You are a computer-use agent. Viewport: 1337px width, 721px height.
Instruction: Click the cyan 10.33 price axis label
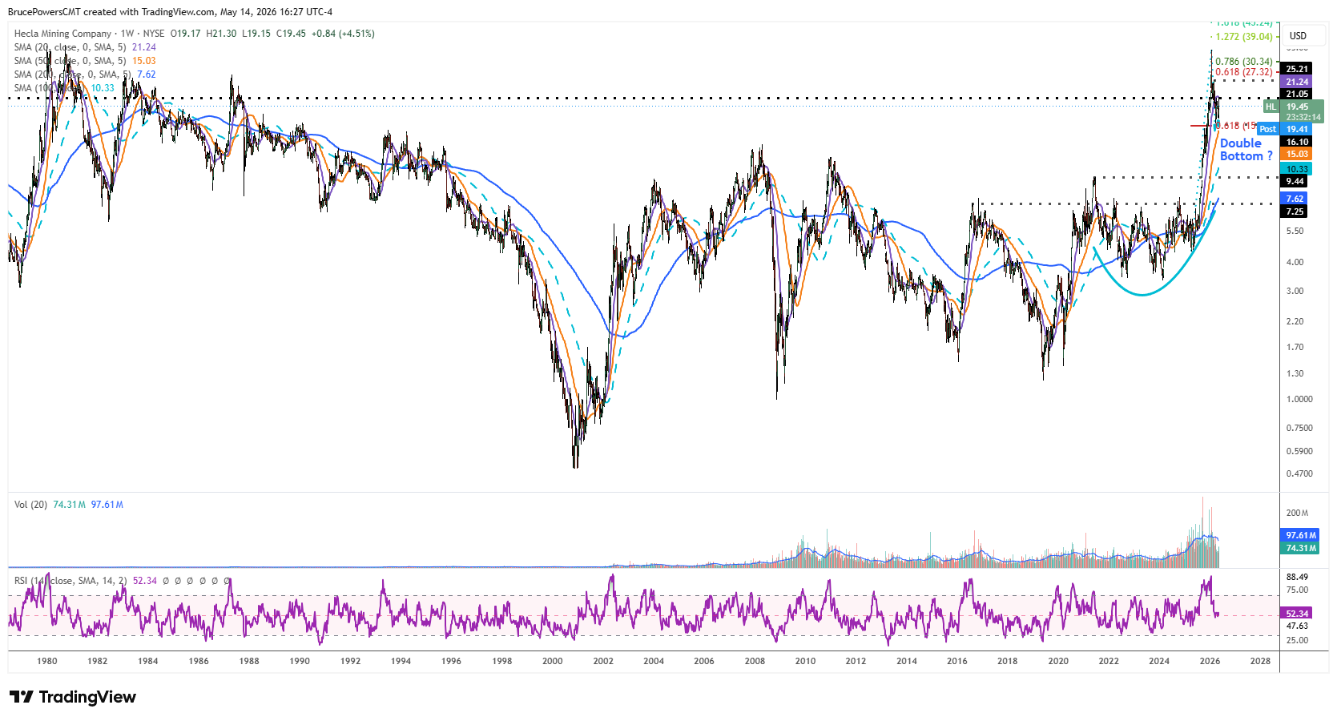tap(1296, 169)
